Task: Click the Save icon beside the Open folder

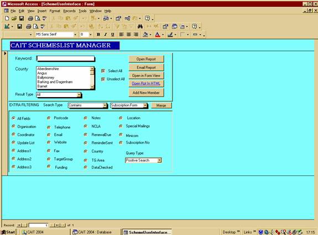Action: (22, 18)
